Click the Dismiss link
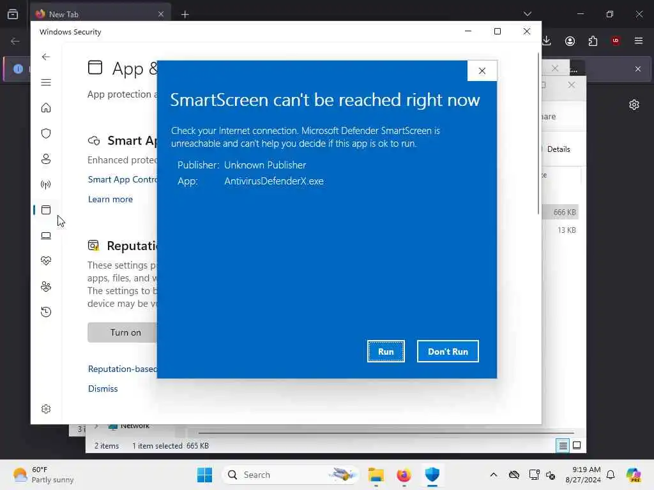This screenshot has height=490, width=654. click(103, 389)
